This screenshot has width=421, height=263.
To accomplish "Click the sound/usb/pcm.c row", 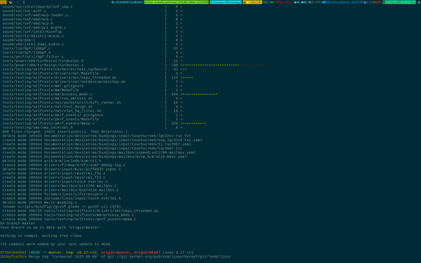I will 92,40.
